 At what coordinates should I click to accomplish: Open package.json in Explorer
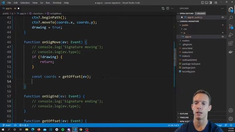188,67
